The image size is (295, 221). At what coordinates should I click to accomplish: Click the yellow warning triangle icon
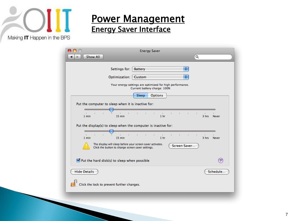tap(86, 146)
